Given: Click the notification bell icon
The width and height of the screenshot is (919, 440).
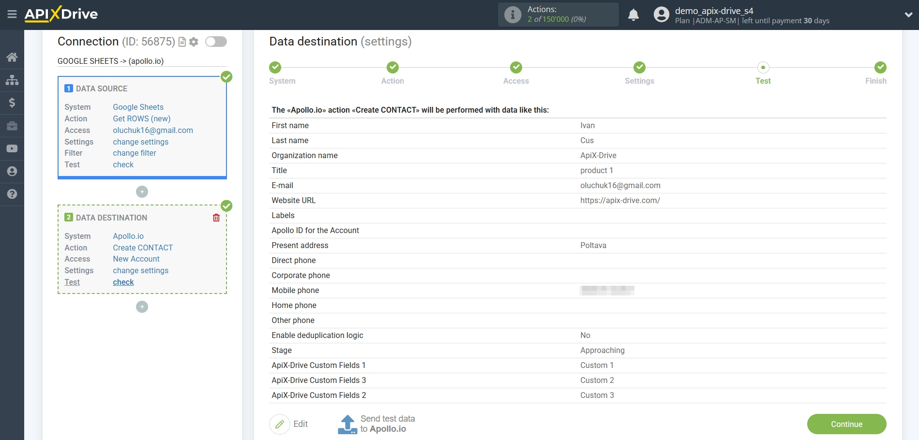Looking at the screenshot, I should 633,15.
